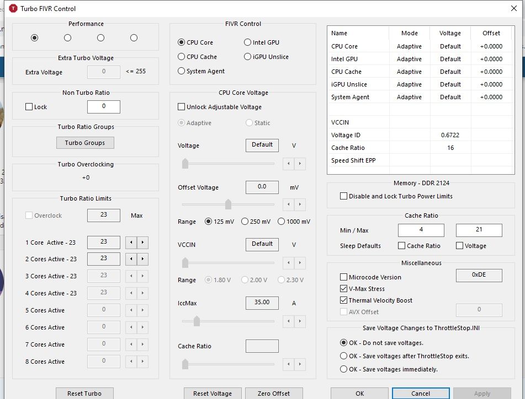The height and width of the screenshot is (399, 525).
Task: Confirm with the OK button
Action: (359, 393)
